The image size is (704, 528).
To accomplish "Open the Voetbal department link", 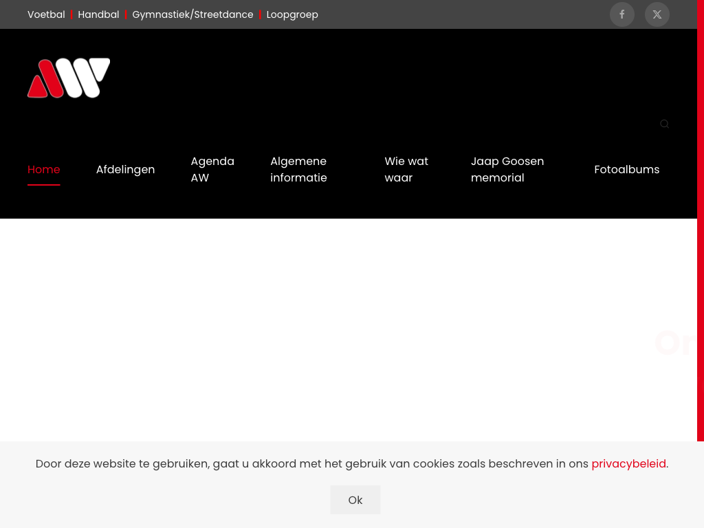I will coord(46,14).
